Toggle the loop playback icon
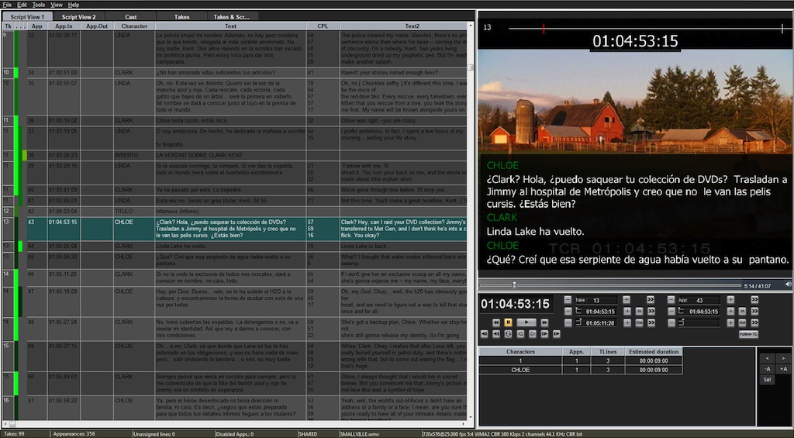This screenshot has width=794, height=438. [509, 333]
